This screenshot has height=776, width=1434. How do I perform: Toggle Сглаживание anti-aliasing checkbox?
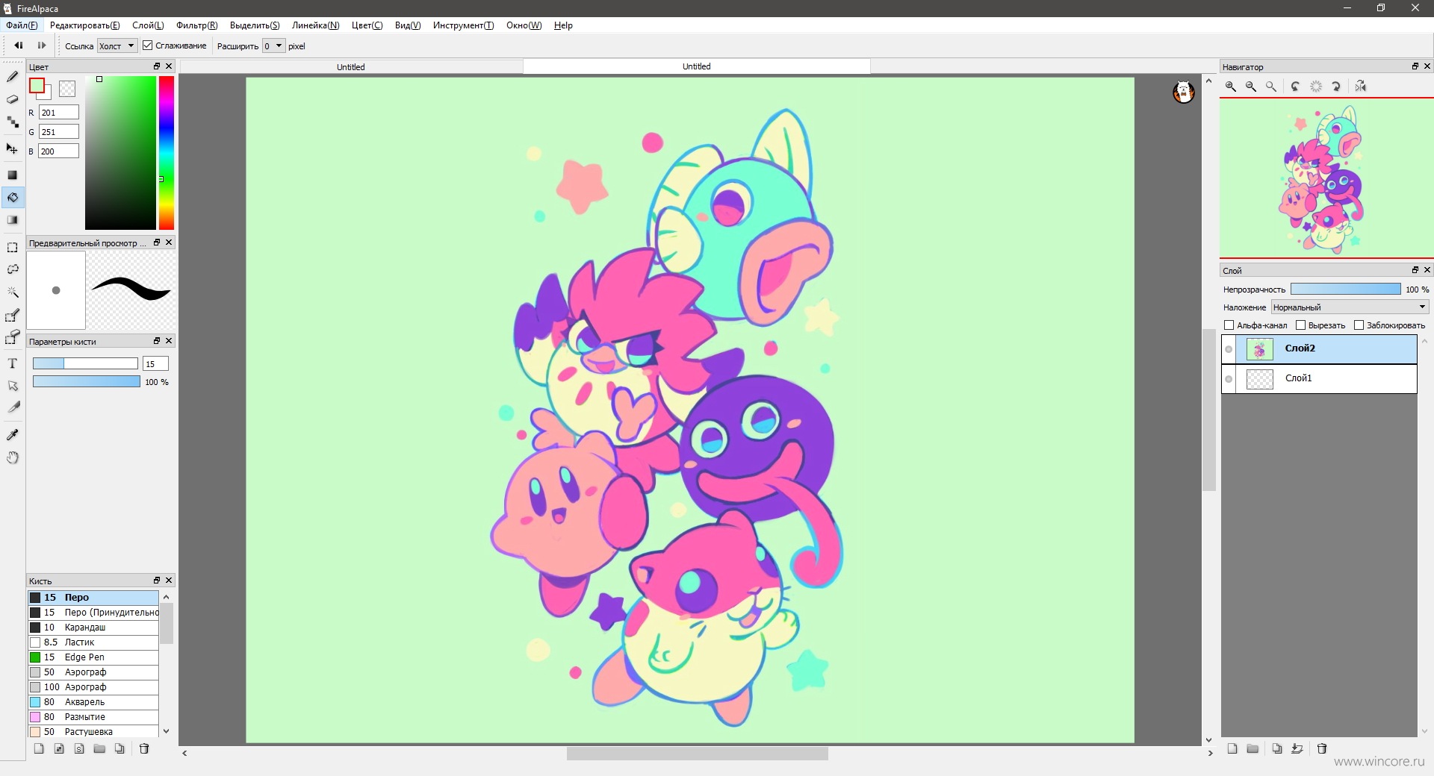coord(148,46)
